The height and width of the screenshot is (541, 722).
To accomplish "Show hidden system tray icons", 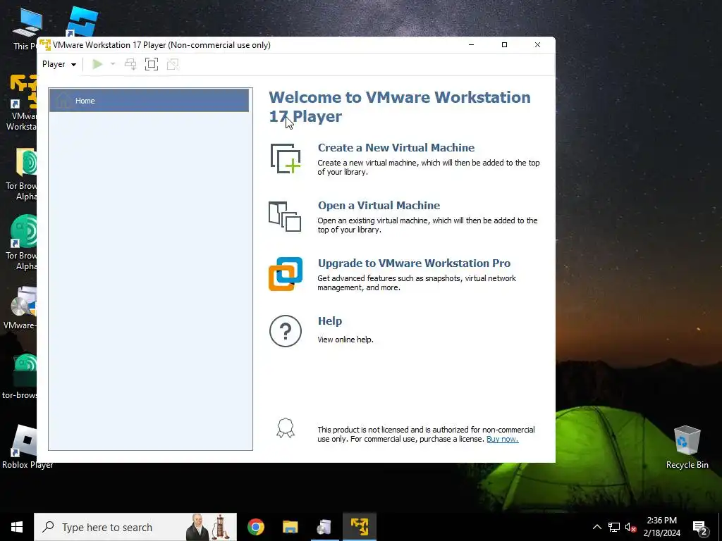I will [596, 527].
